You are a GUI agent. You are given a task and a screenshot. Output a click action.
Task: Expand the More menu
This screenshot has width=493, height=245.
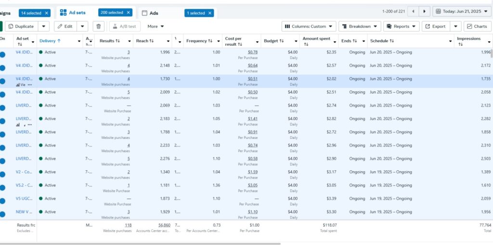pos(156,27)
